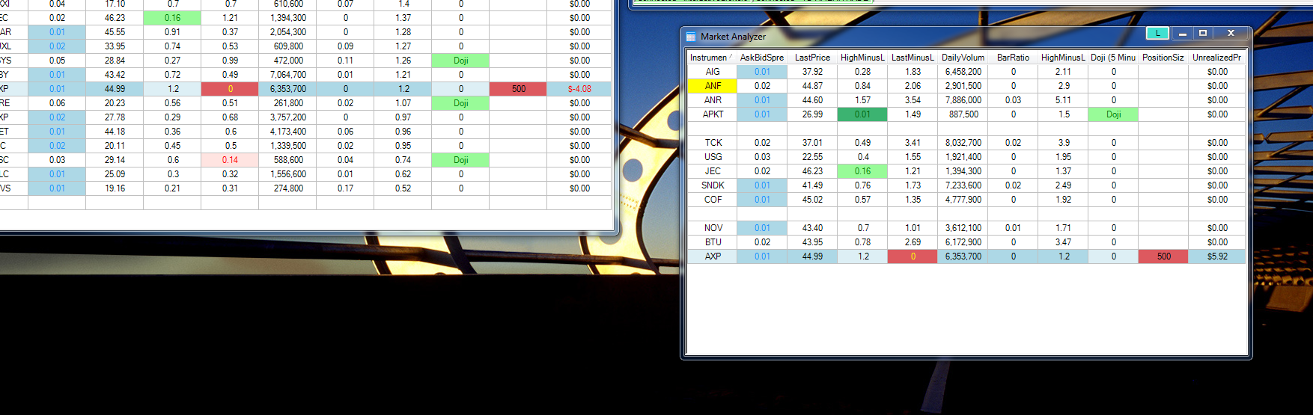Click the 2,054,300 volume cell in the left window
The image size is (1313, 415).
287,32
